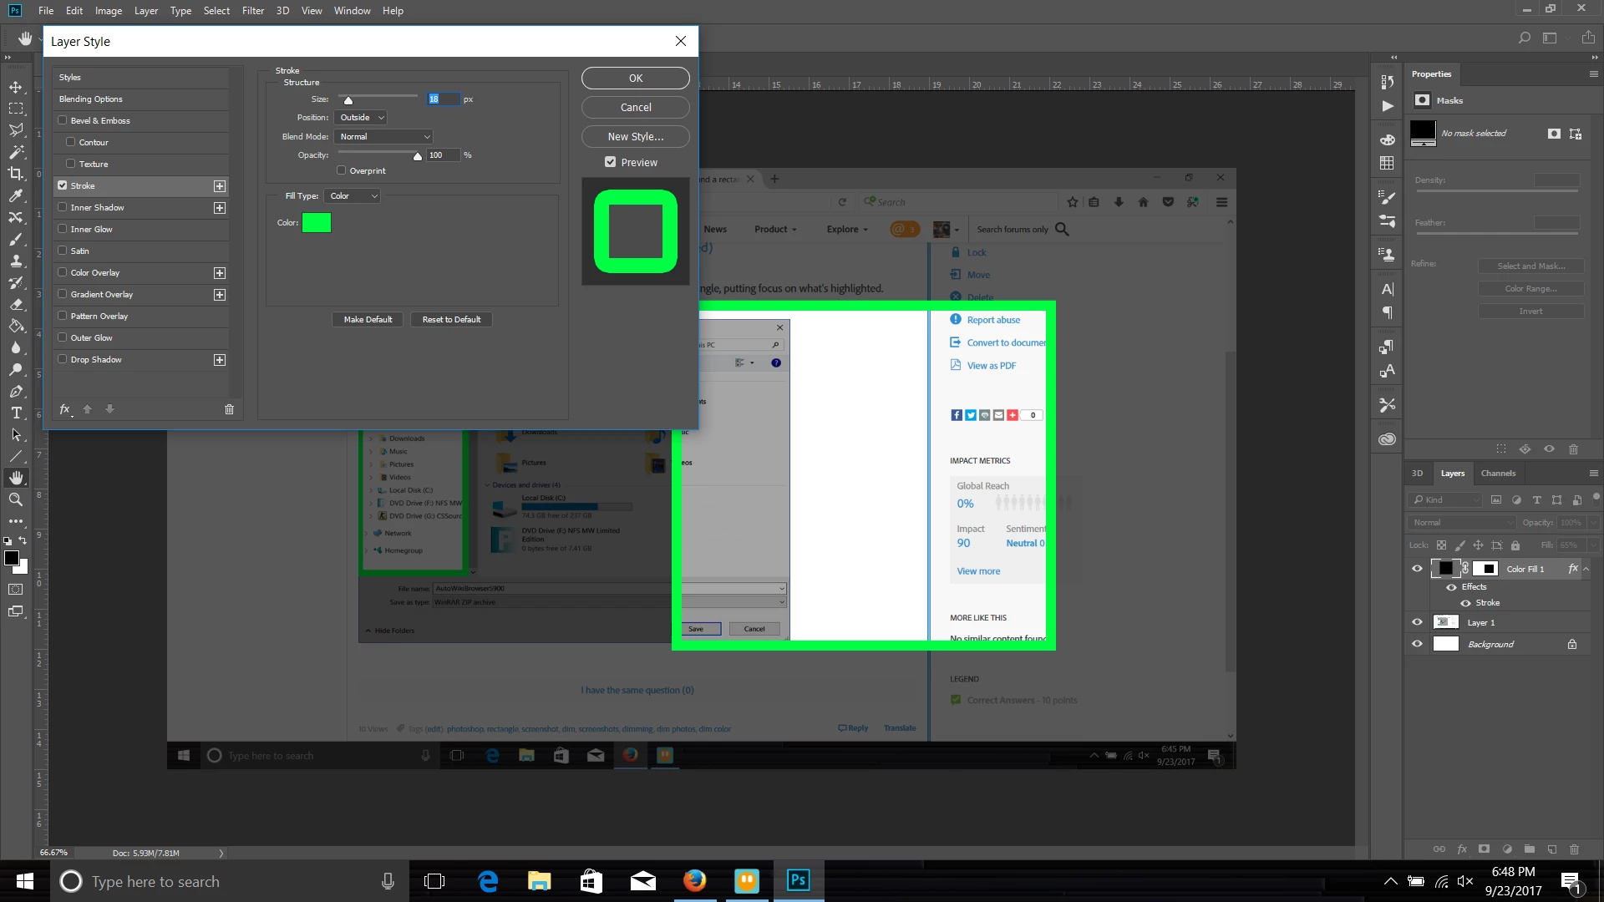
Task: Select the Type tool
Action: [16, 413]
